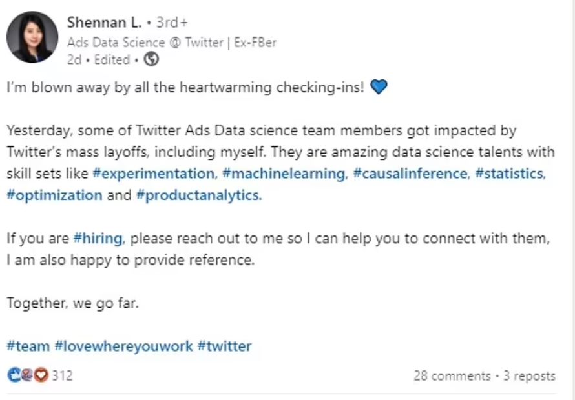The width and height of the screenshot is (575, 400).
Task: Open the #optimization hashtag
Action: point(55,195)
